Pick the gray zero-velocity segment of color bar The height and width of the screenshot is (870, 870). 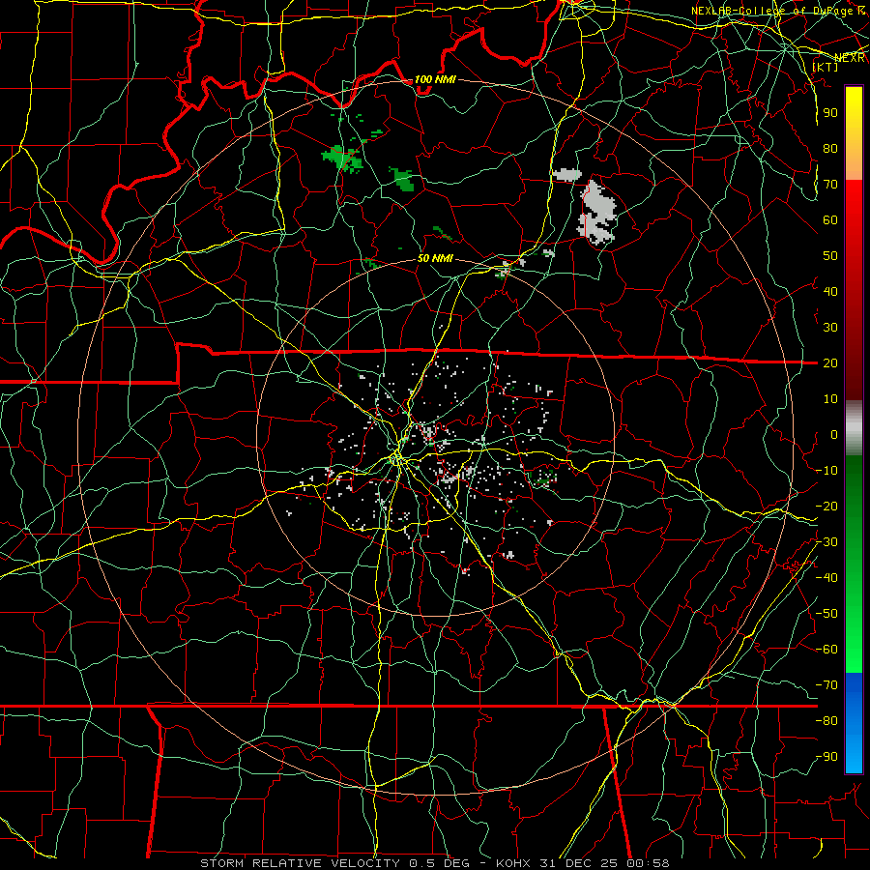(x=854, y=427)
